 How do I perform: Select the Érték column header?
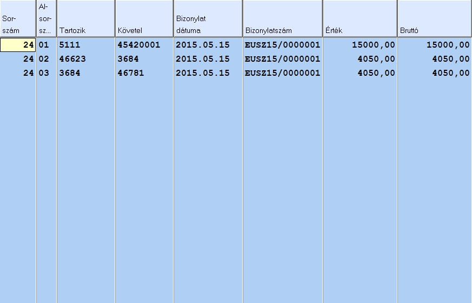tap(360, 18)
